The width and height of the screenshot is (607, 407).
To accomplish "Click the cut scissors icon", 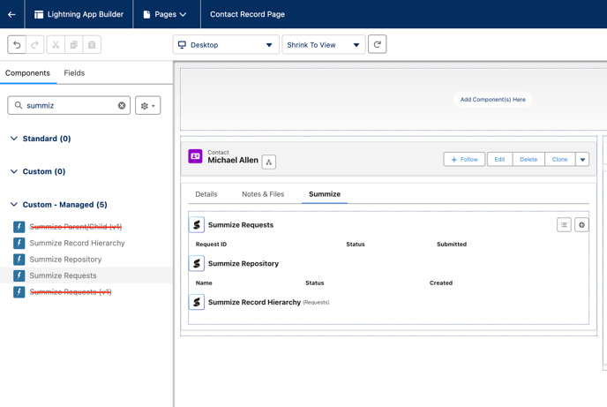I will [56, 45].
